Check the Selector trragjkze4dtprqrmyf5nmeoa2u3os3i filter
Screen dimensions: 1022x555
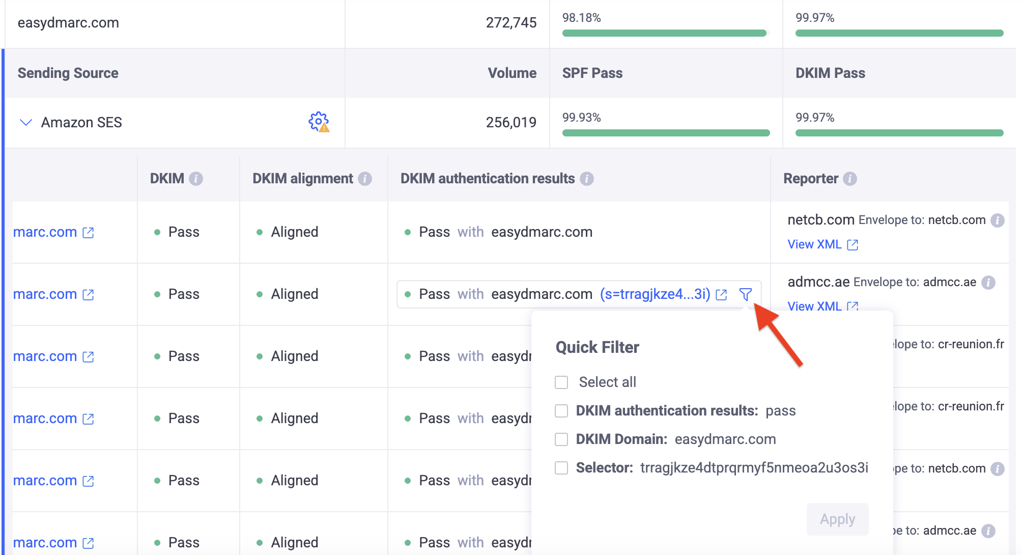(x=561, y=467)
